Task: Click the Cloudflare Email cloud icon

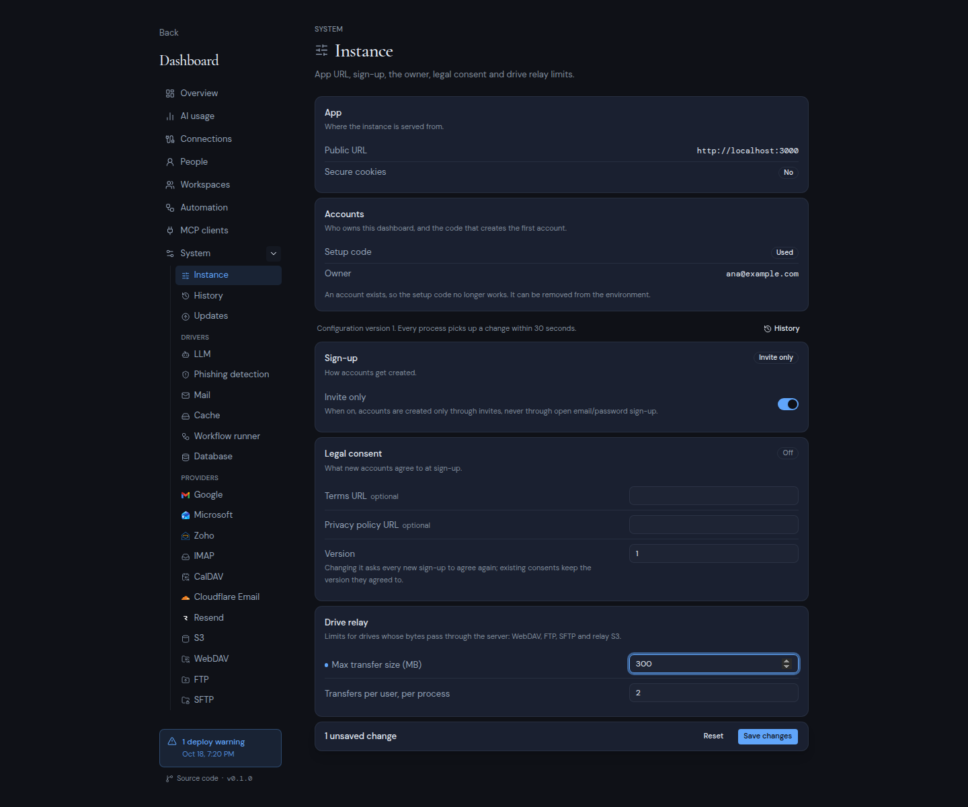Action: (186, 597)
